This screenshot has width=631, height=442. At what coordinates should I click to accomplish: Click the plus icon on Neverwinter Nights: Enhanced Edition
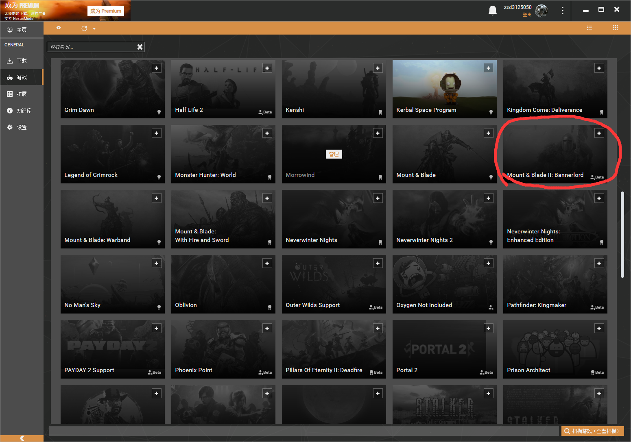pos(599,198)
